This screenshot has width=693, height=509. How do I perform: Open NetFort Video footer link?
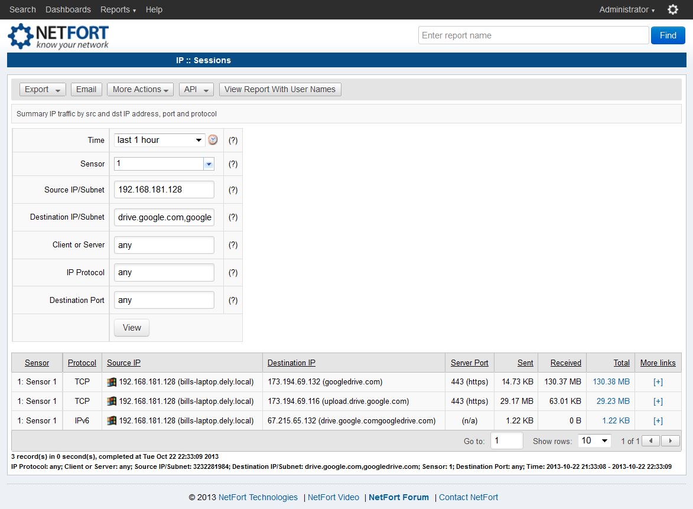tap(333, 497)
